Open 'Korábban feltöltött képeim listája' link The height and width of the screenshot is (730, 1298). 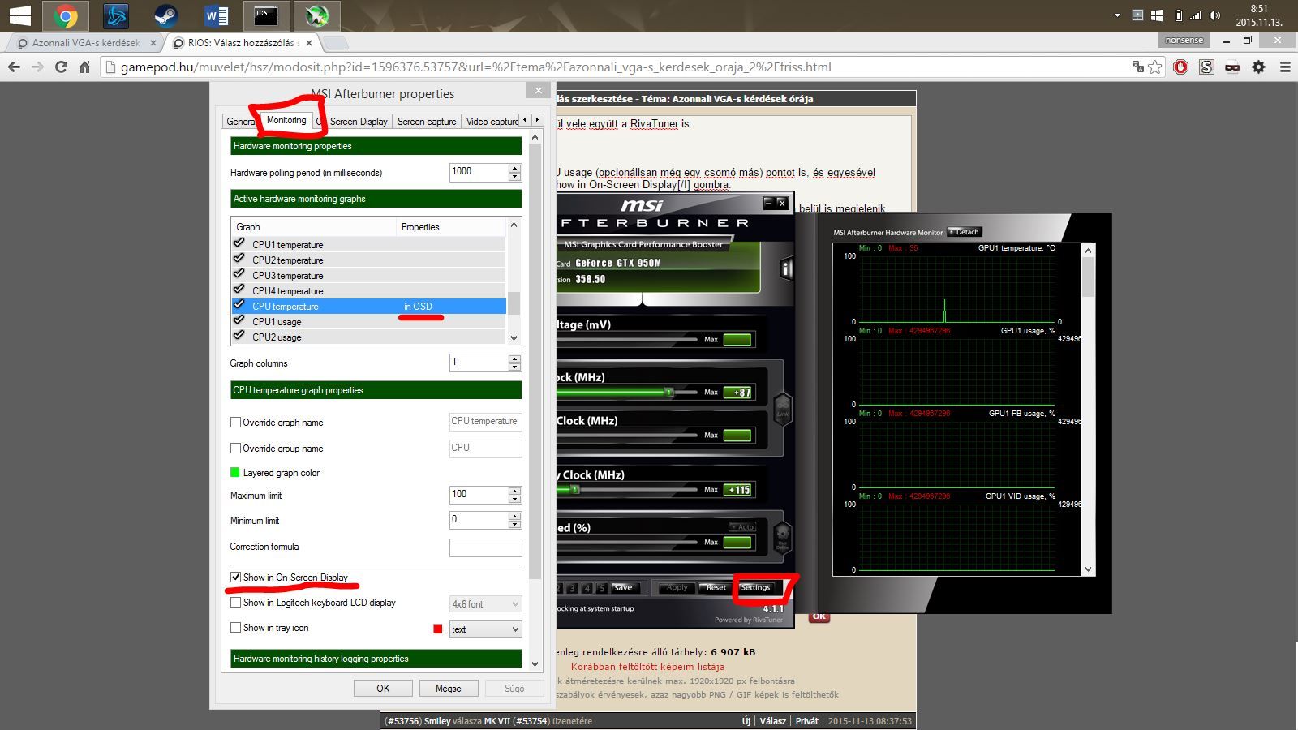click(647, 667)
